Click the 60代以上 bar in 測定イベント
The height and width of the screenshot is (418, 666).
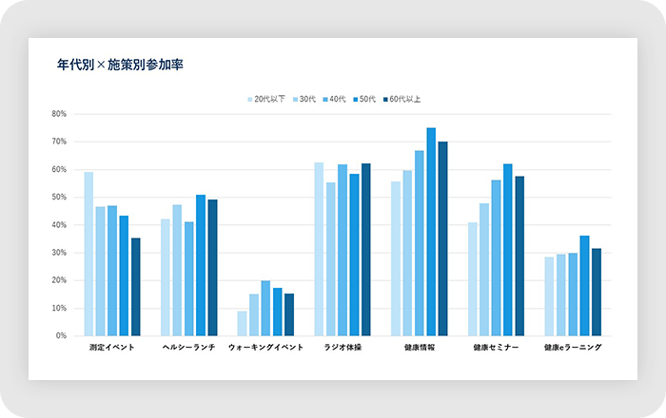coord(136,287)
